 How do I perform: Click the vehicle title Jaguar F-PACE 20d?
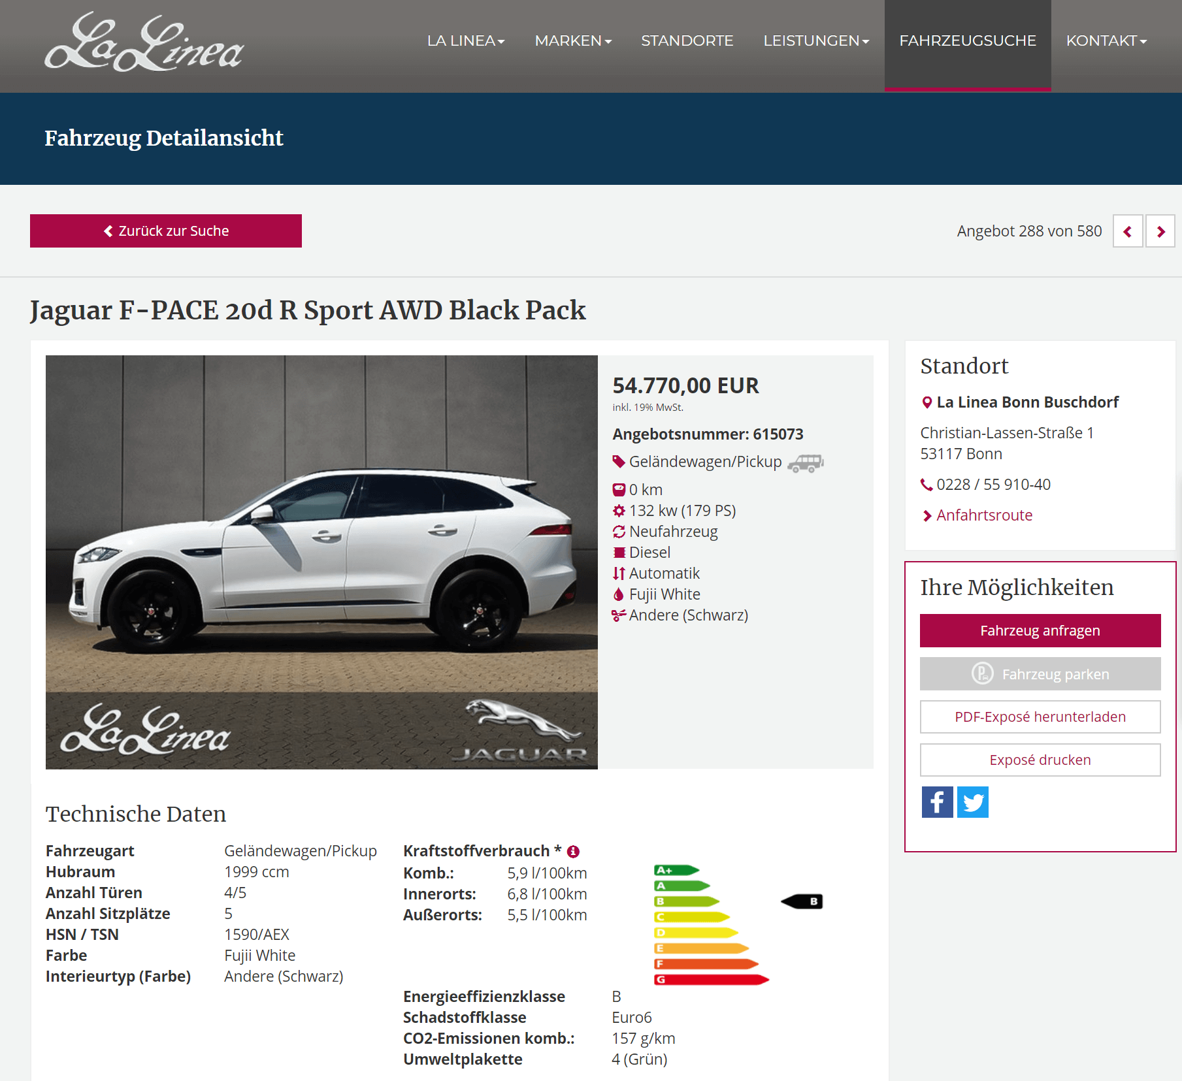308,310
